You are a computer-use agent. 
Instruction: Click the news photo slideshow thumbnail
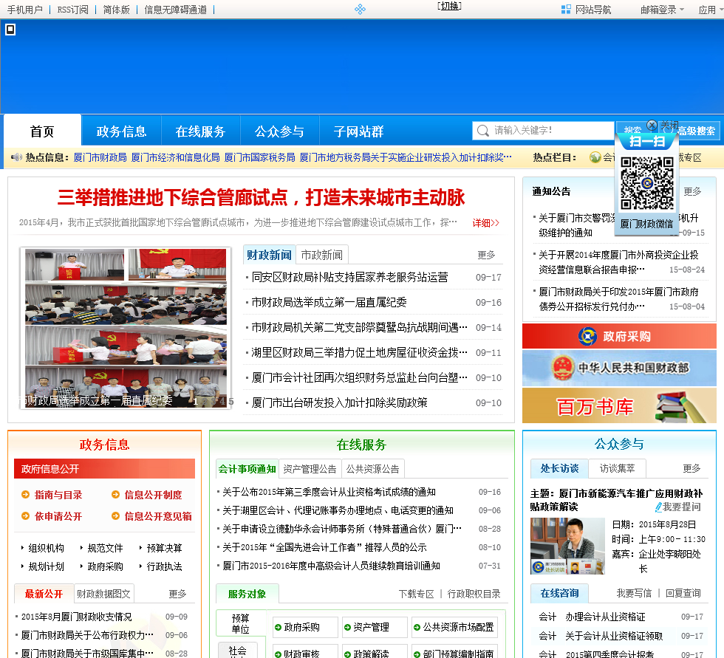126,328
